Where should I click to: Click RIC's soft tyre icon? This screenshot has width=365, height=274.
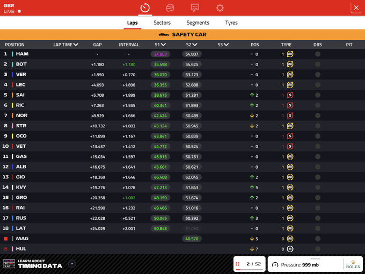290,105
